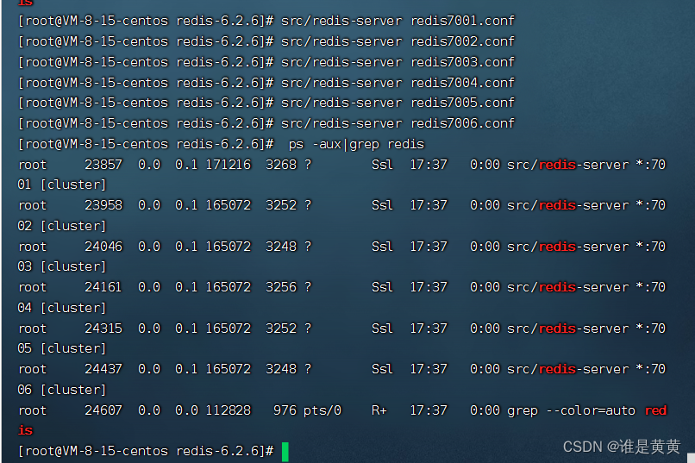This screenshot has height=463, width=695.
Task: Click process ID 23857
Action: click(103, 164)
